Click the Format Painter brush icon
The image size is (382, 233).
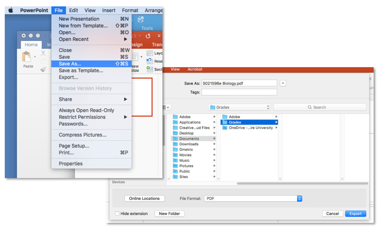tap(43, 69)
